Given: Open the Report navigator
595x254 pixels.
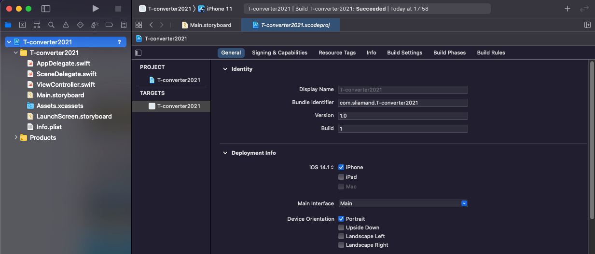Looking at the screenshot, I should (x=124, y=25).
